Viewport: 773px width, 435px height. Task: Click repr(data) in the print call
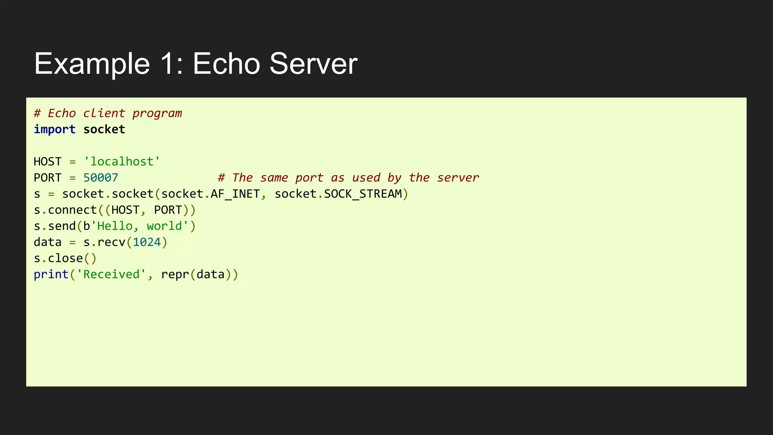pyautogui.click(x=196, y=275)
